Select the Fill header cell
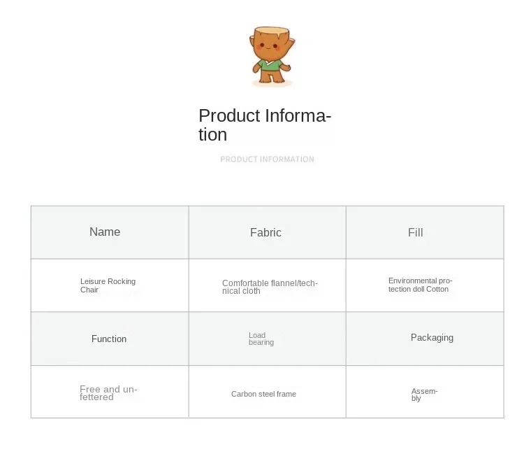The width and height of the screenshot is (524, 475). tap(424, 232)
